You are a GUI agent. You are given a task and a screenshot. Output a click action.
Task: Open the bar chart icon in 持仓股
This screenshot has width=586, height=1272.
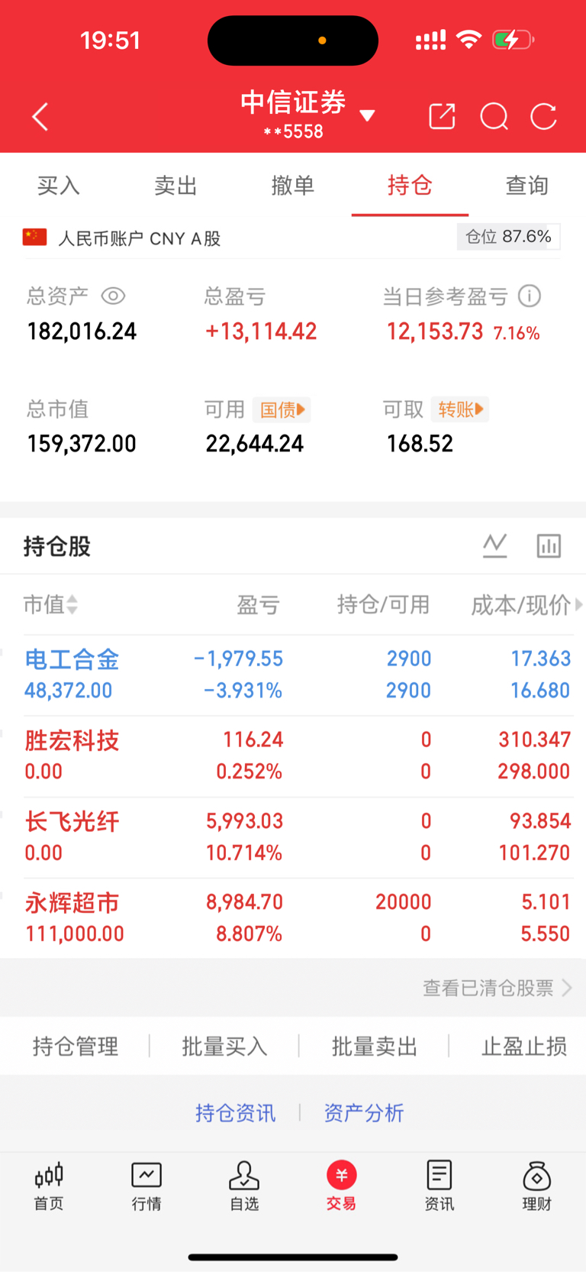(549, 545)
